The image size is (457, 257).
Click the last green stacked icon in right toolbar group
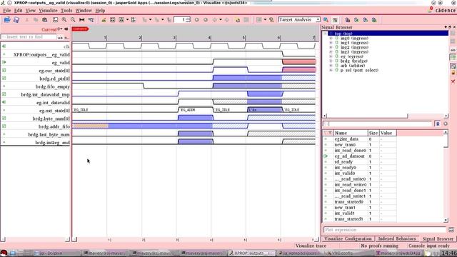374,20
